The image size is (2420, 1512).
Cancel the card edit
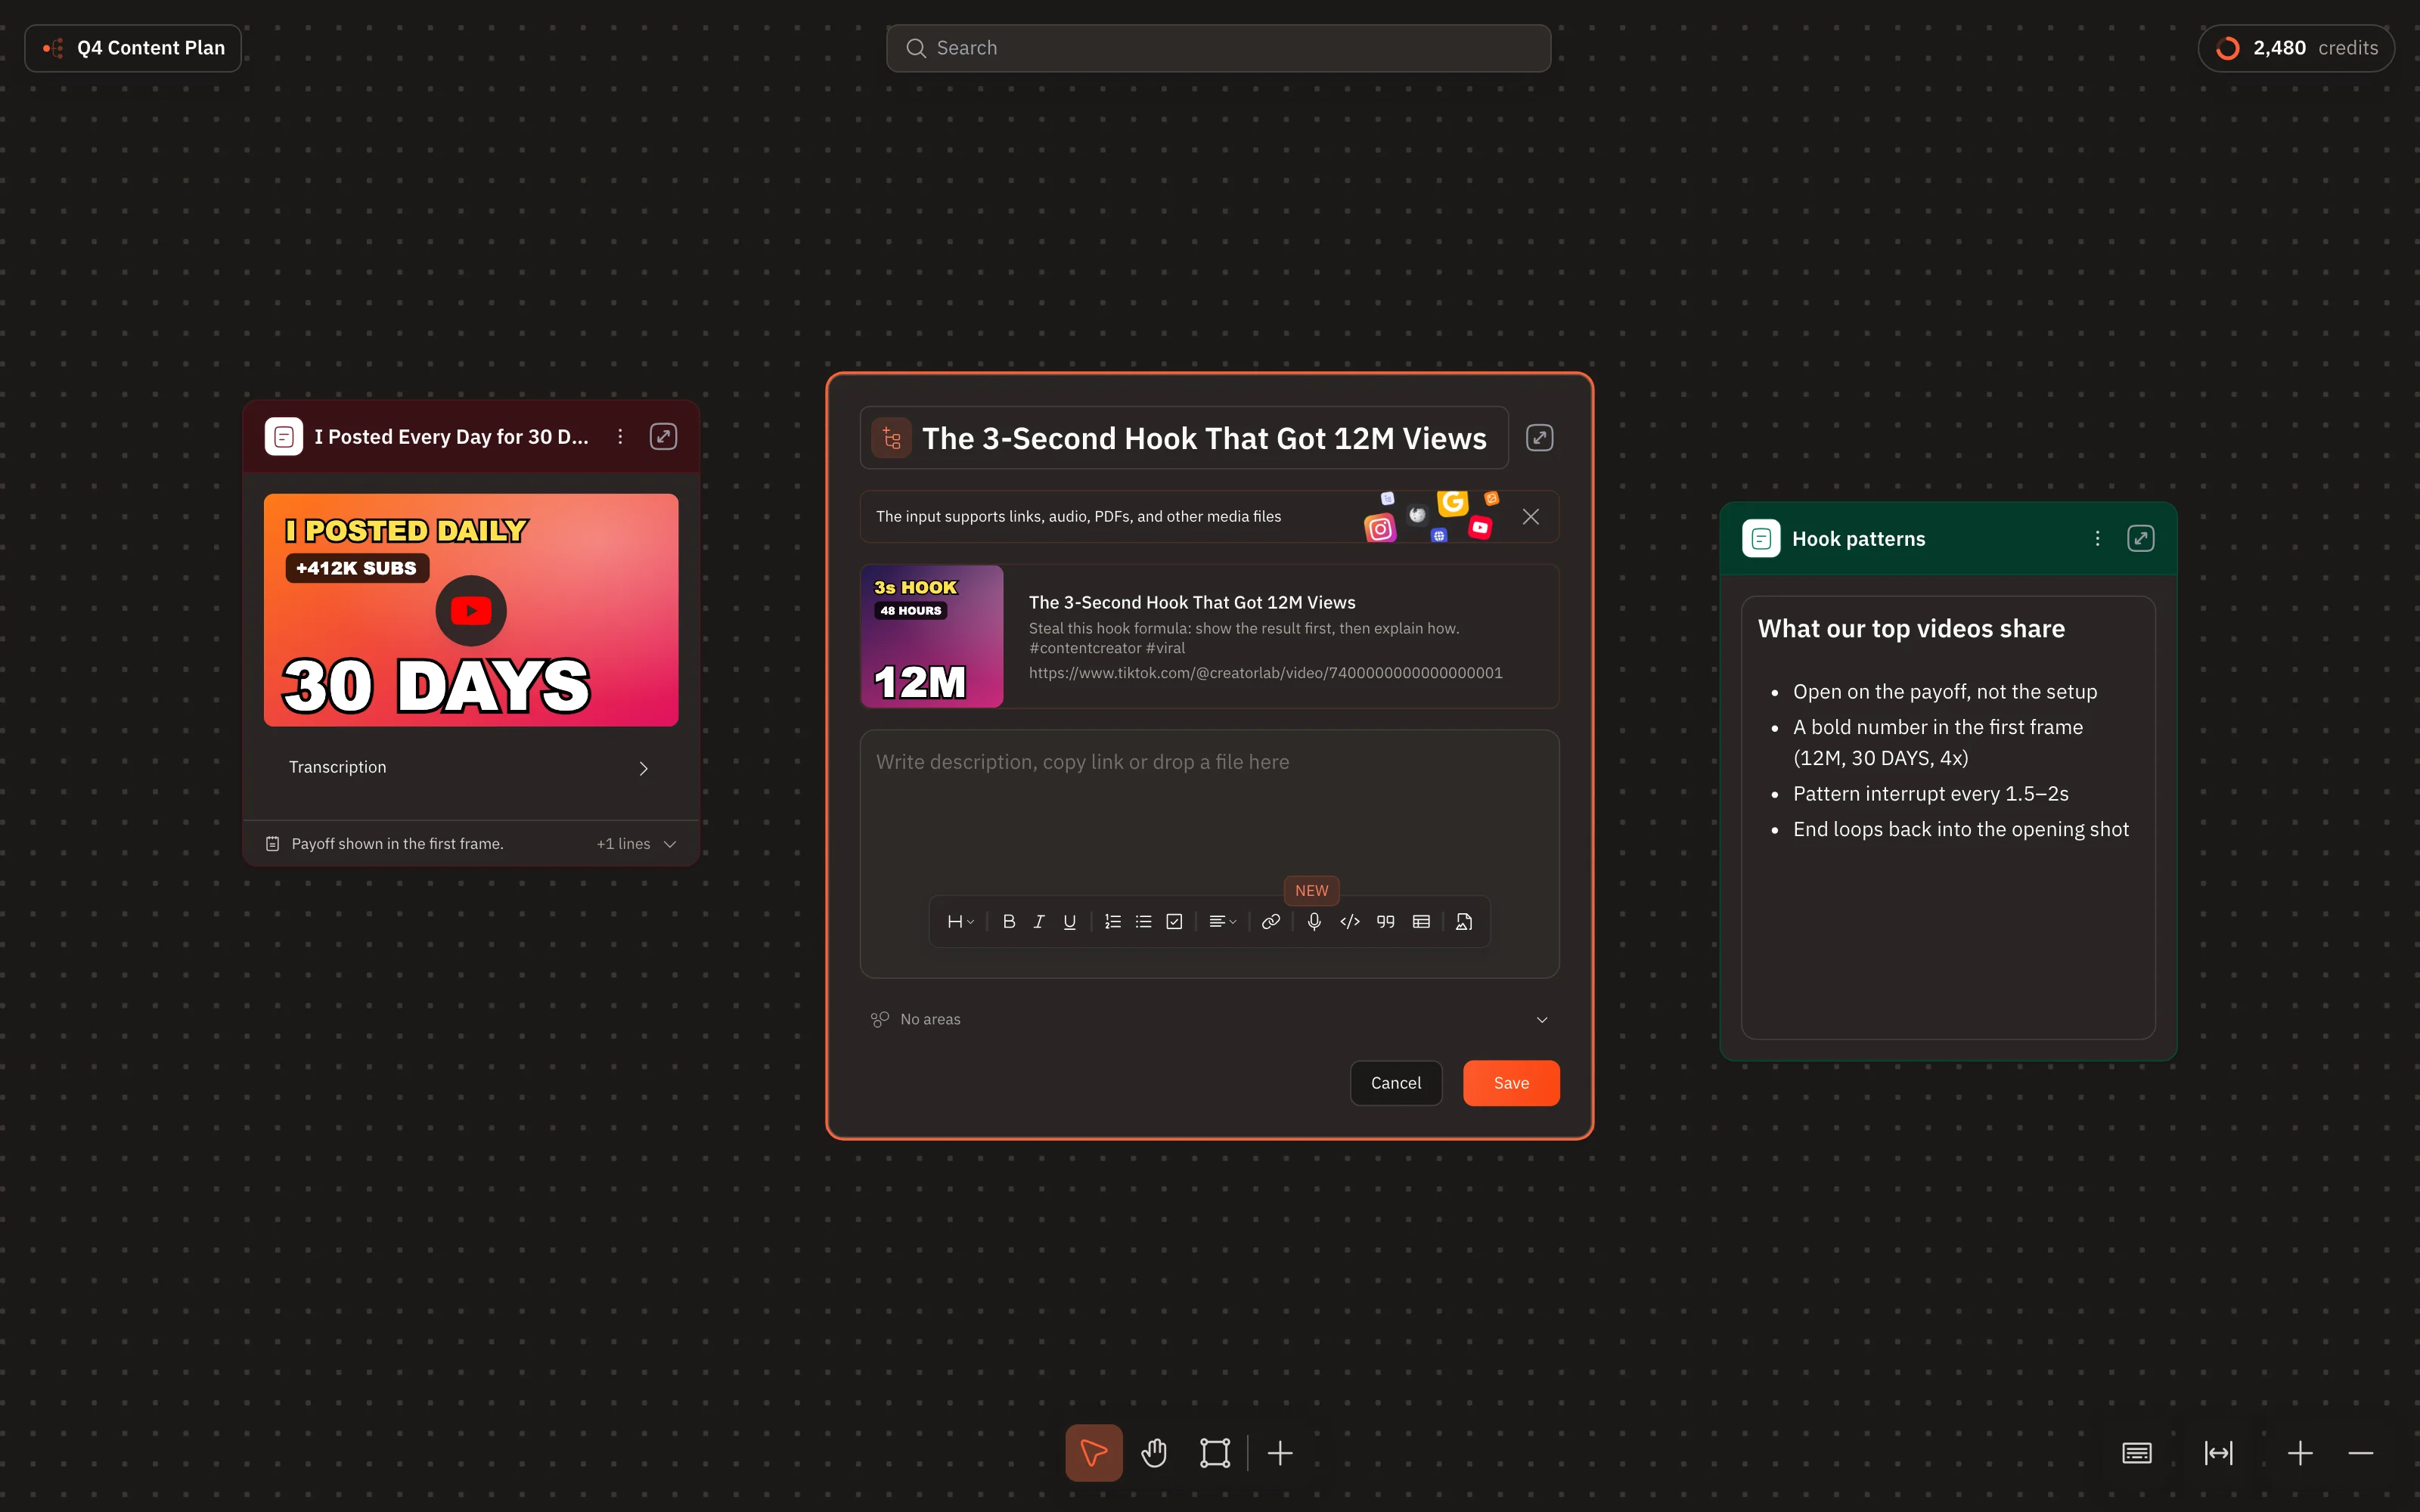pyautogui.click(x=1396, y=1083)
